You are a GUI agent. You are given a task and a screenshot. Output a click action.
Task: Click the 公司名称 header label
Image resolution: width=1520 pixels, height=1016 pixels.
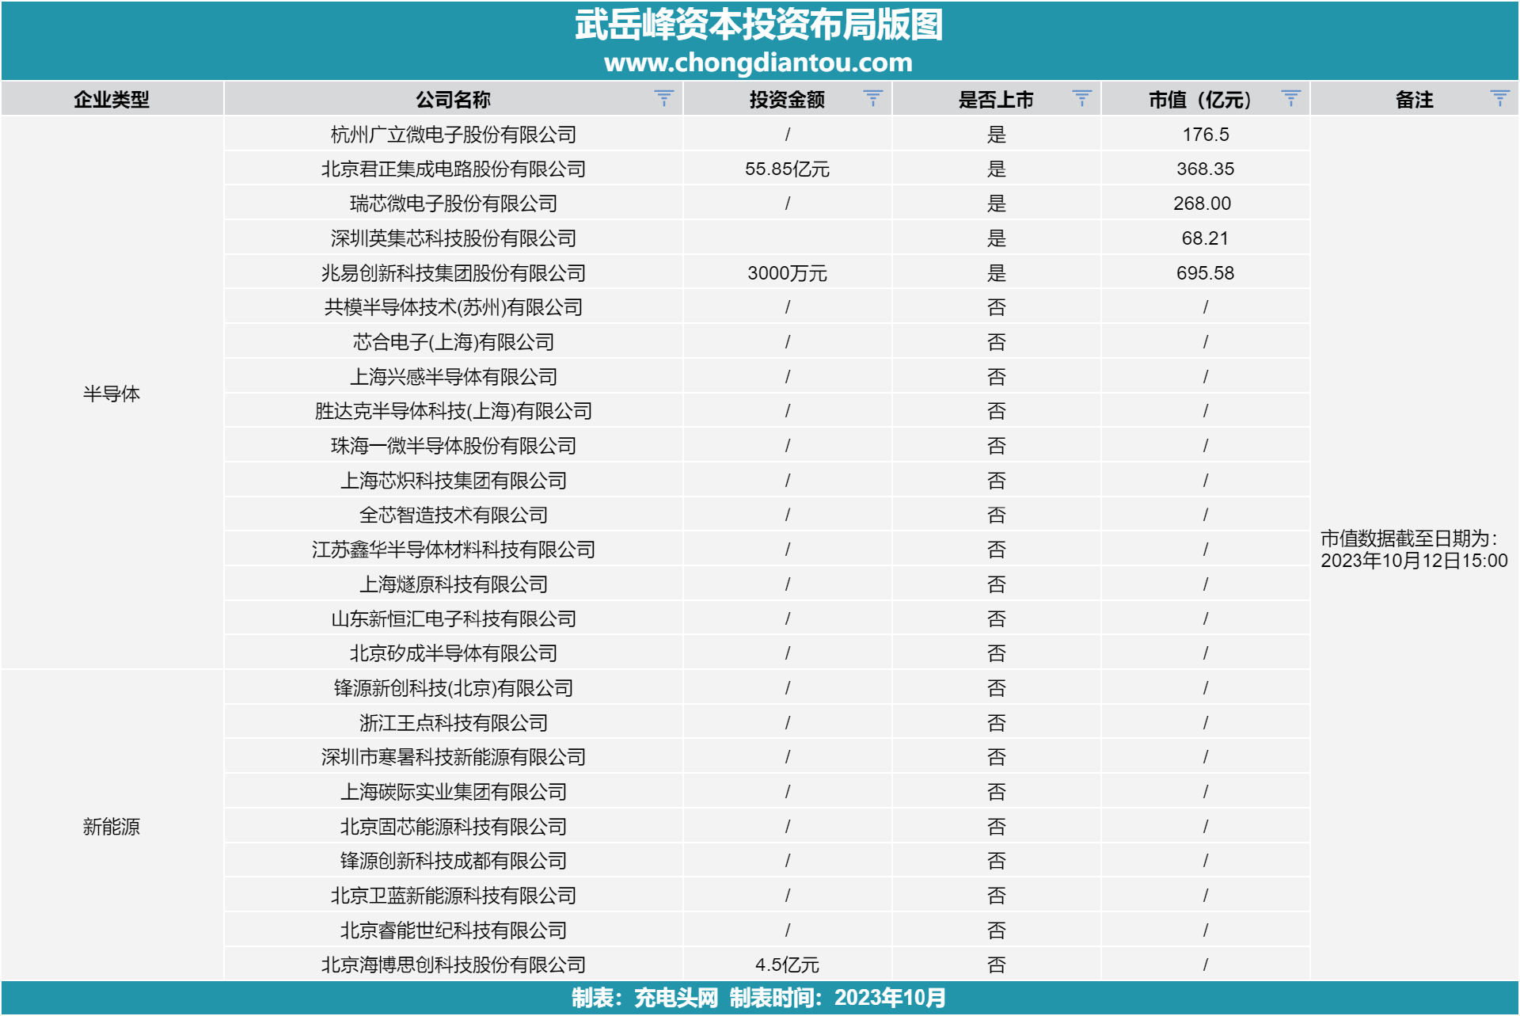(453, 99)
